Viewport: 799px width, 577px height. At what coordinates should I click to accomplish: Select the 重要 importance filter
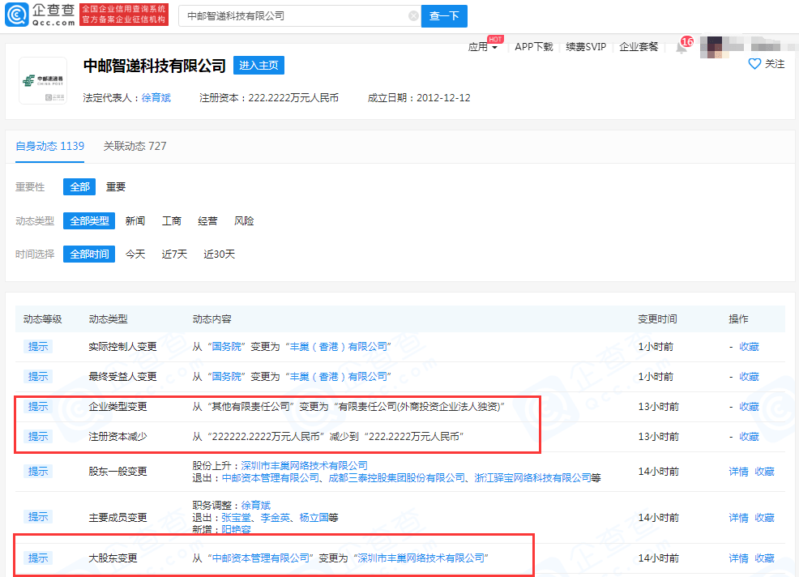pos(115,186)
